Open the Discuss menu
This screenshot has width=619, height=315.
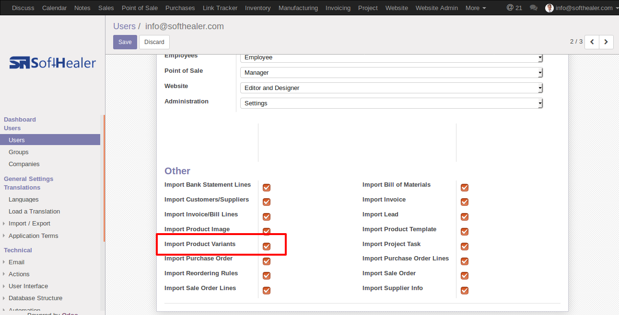23,8
